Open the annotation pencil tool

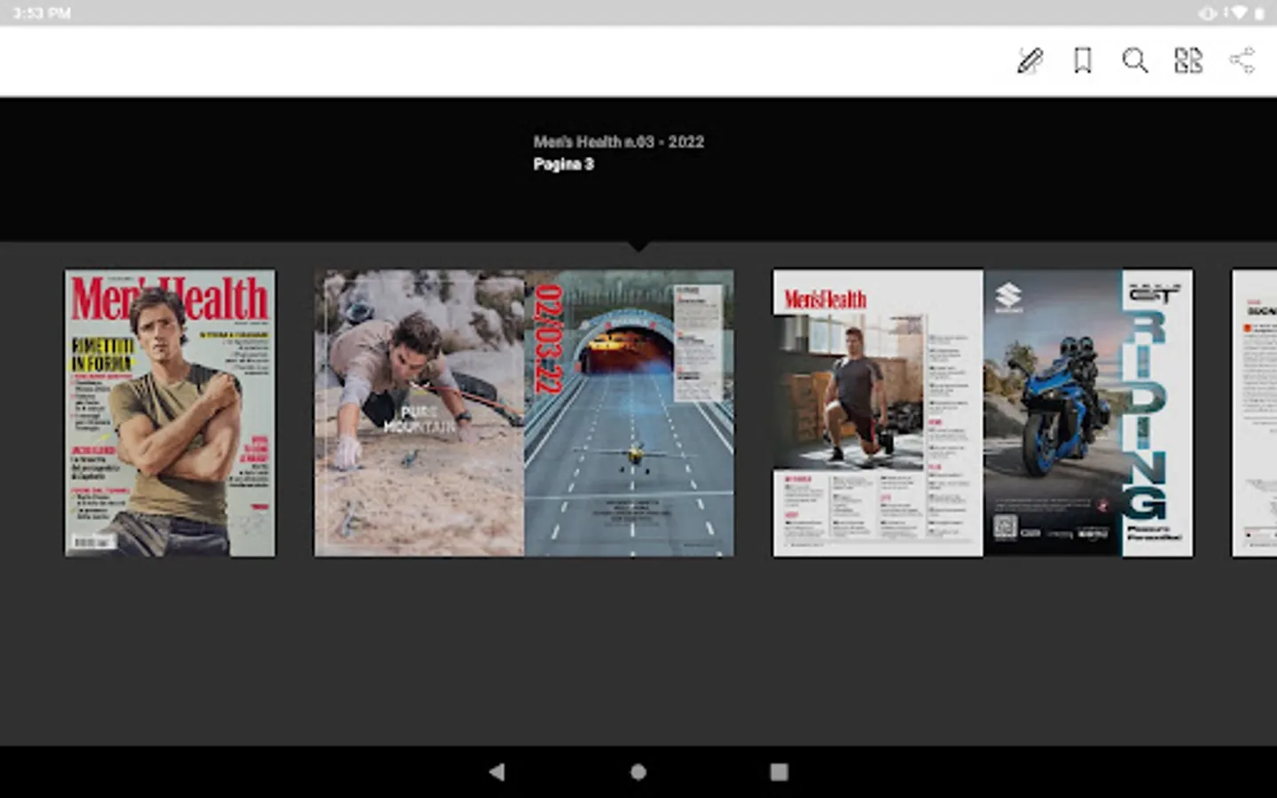tap(1030, 61)
